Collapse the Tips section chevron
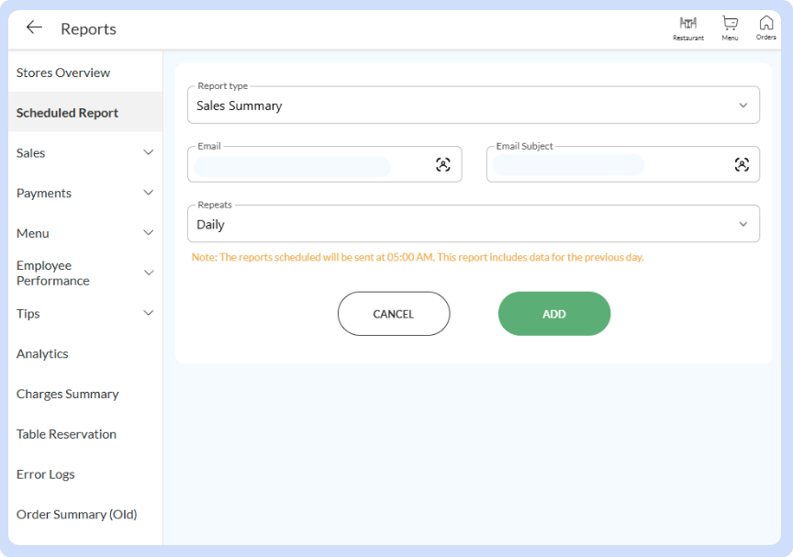 pos(149,313)
